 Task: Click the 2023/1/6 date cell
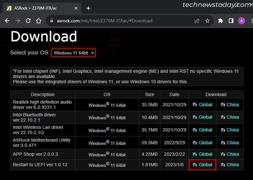(x=175, y=165)
